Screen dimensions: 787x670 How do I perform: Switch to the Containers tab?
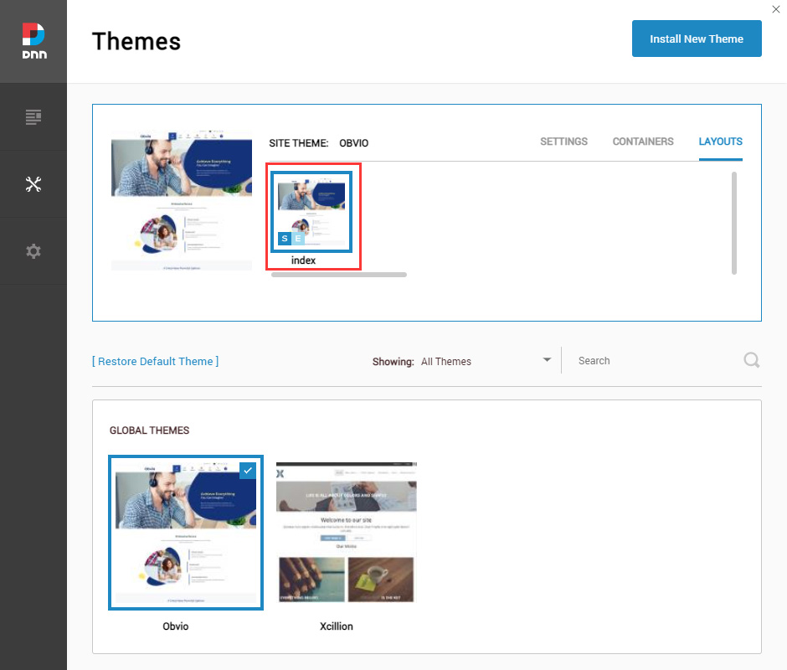tap(643, 142)
